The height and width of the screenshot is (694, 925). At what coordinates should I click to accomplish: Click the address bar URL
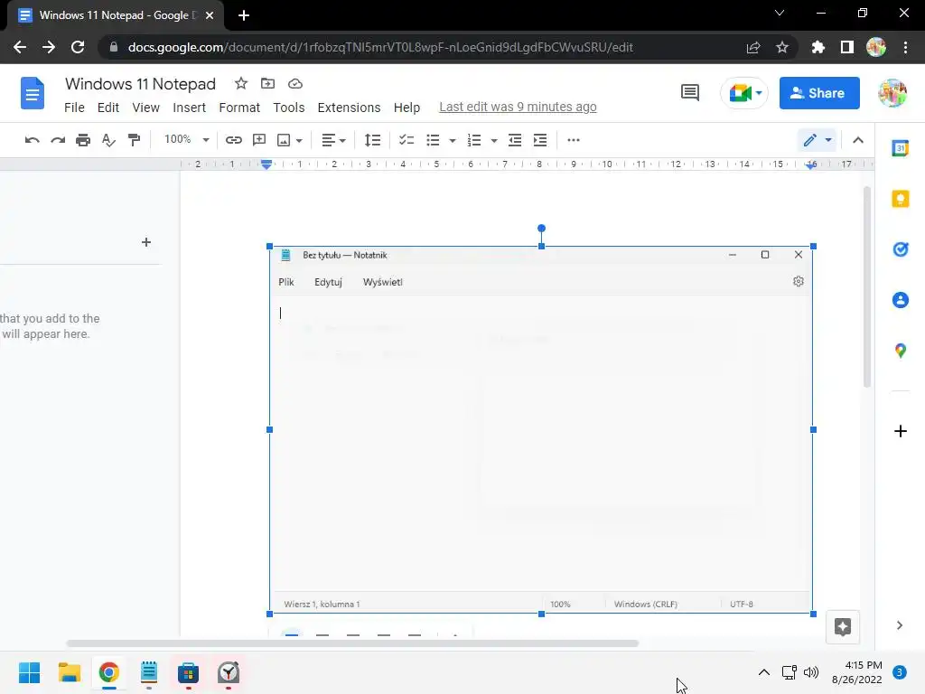[380, 47]
